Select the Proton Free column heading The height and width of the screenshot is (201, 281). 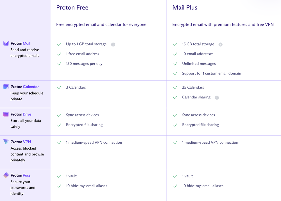pos(72,8)
